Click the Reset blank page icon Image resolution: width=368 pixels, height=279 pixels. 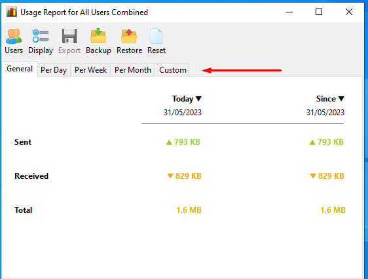(156, 36)
